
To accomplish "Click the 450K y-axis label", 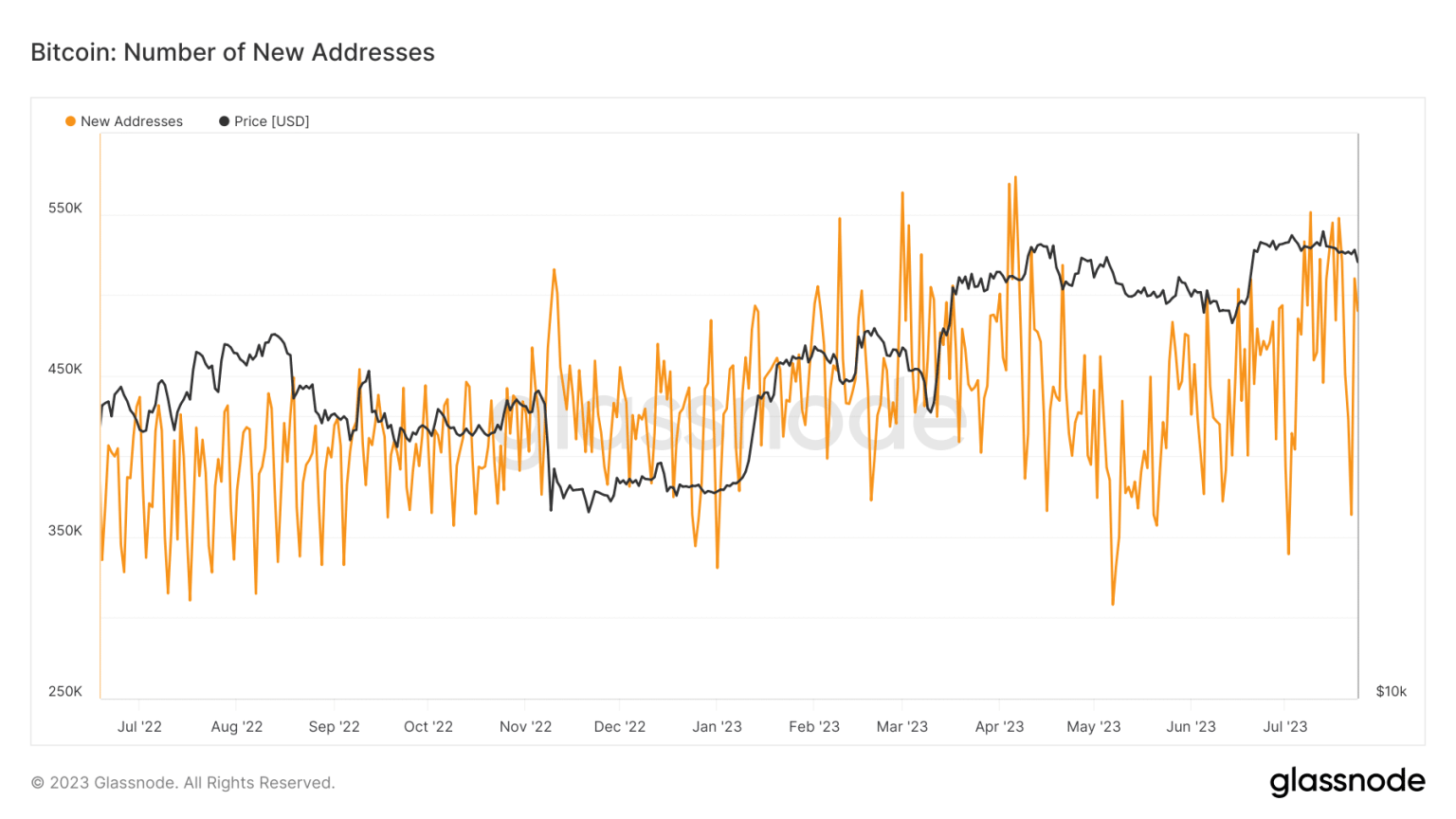I will coord(65,369).
